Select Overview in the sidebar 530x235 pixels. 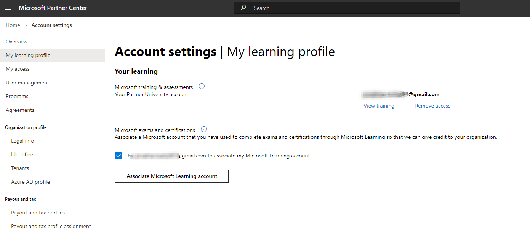click(16, 41)
